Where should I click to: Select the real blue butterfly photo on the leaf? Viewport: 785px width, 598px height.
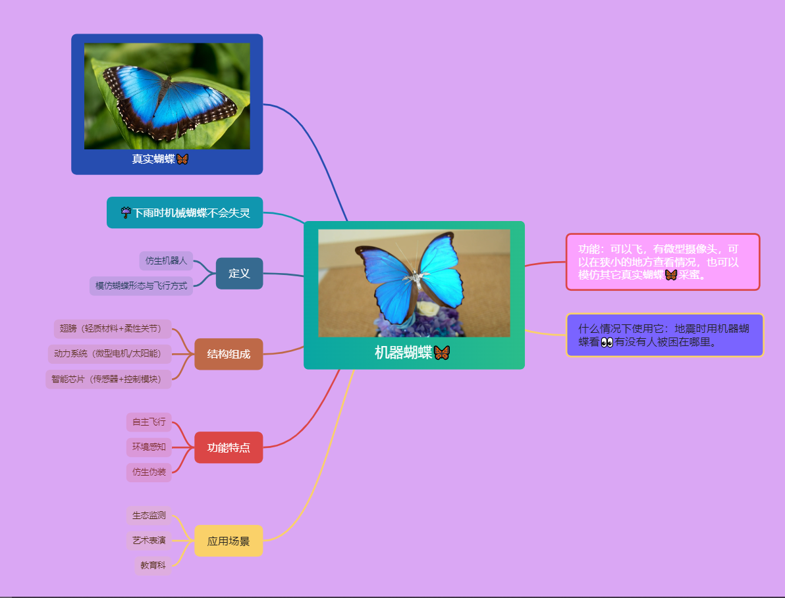(x=167, y=96)
